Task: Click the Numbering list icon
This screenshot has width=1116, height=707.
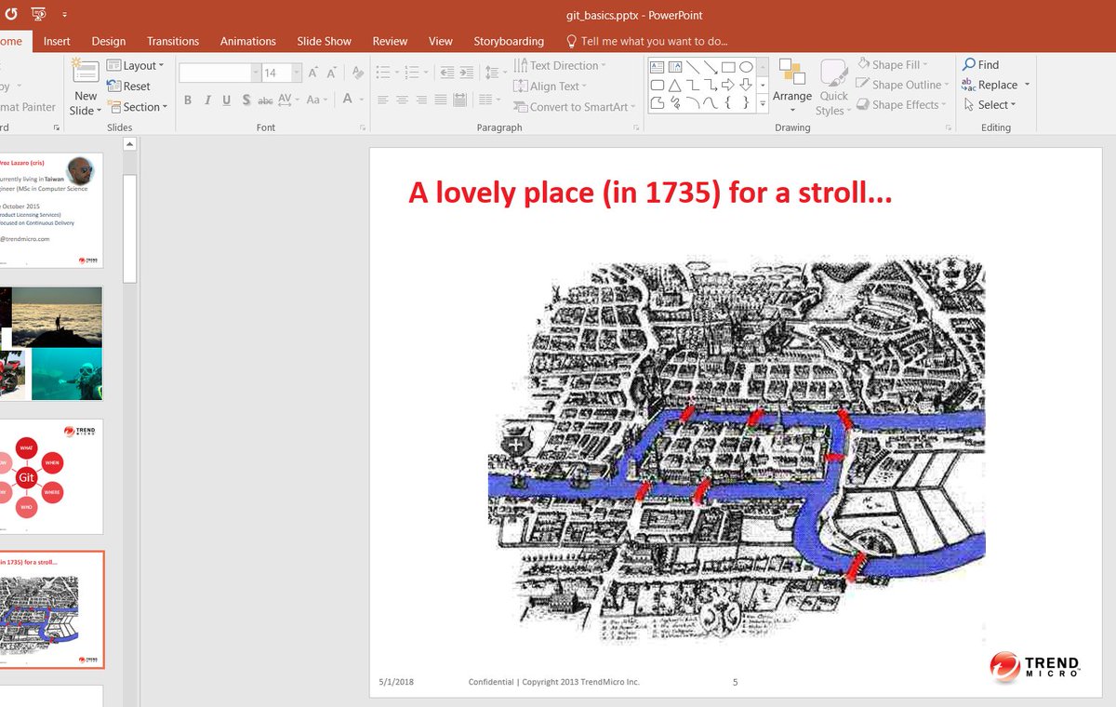Action: pos(412,73)
